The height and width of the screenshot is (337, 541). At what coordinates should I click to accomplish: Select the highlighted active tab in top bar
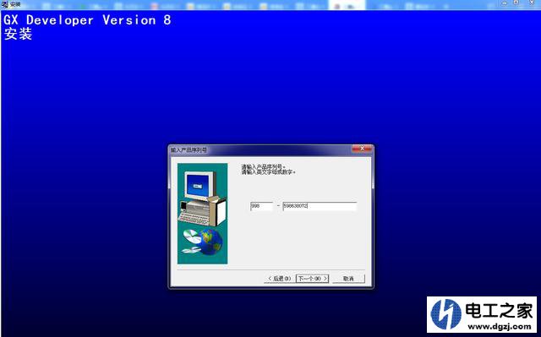347,5
